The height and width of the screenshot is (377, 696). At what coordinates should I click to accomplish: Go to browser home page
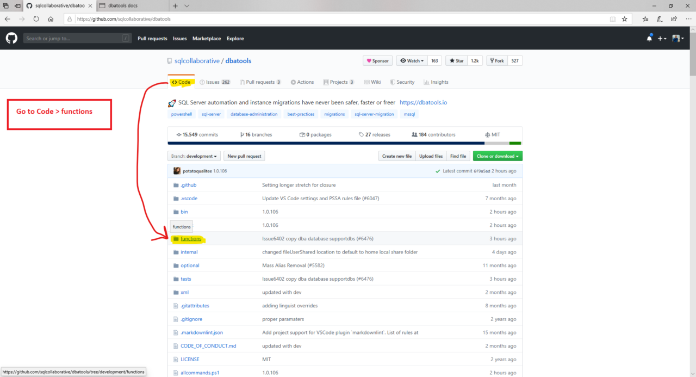[x=51, y=18]
